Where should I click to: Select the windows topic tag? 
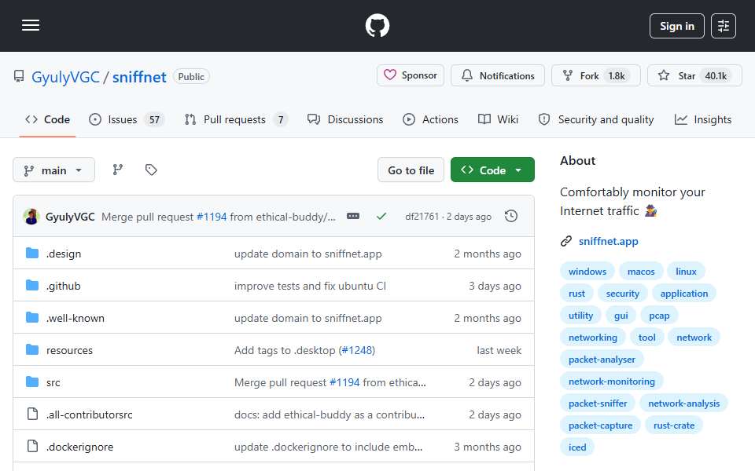587,272
